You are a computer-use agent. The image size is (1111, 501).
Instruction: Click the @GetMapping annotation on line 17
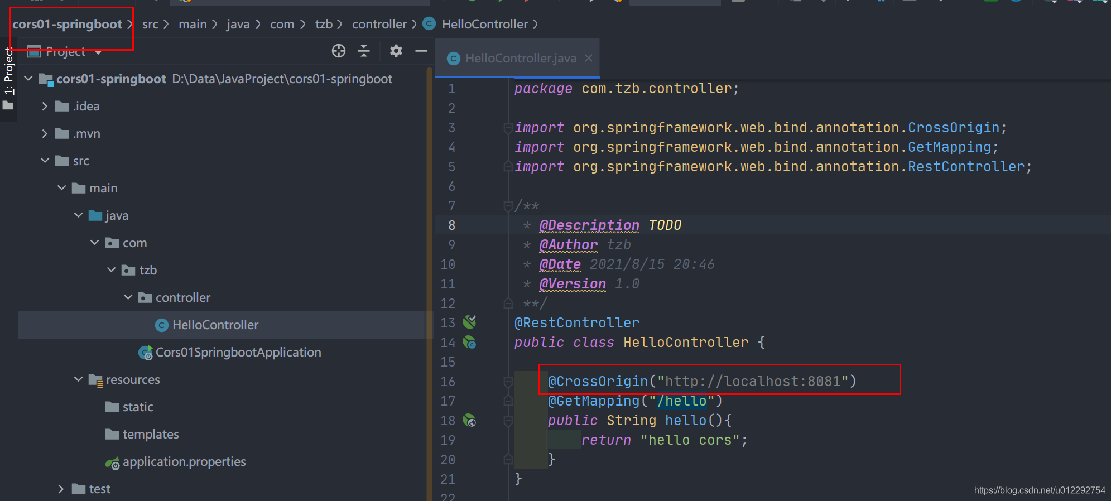click(594, 401)
